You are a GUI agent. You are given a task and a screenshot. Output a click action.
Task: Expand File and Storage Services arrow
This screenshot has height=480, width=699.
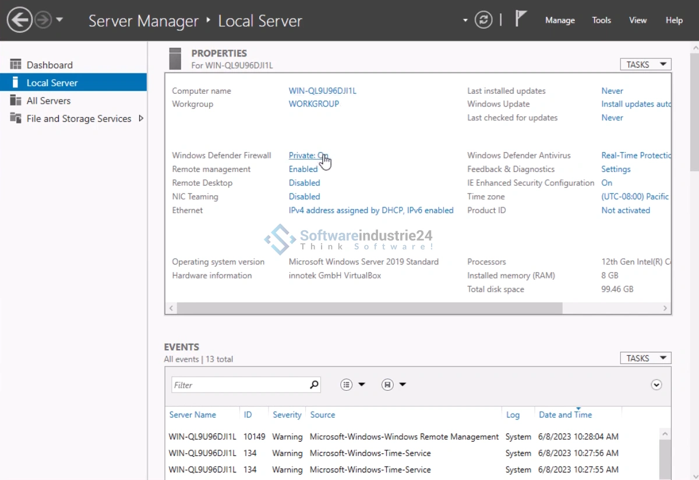point(140,118)
